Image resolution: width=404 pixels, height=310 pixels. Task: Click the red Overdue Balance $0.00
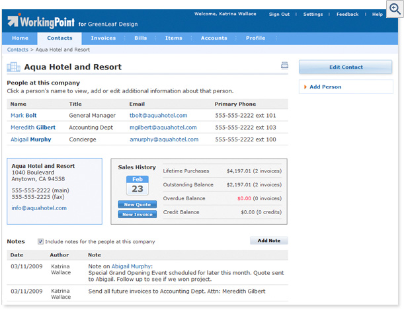[244, 198]
